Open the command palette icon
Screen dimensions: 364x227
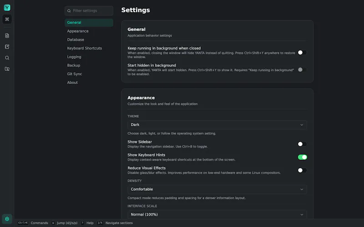coord(7,19)
